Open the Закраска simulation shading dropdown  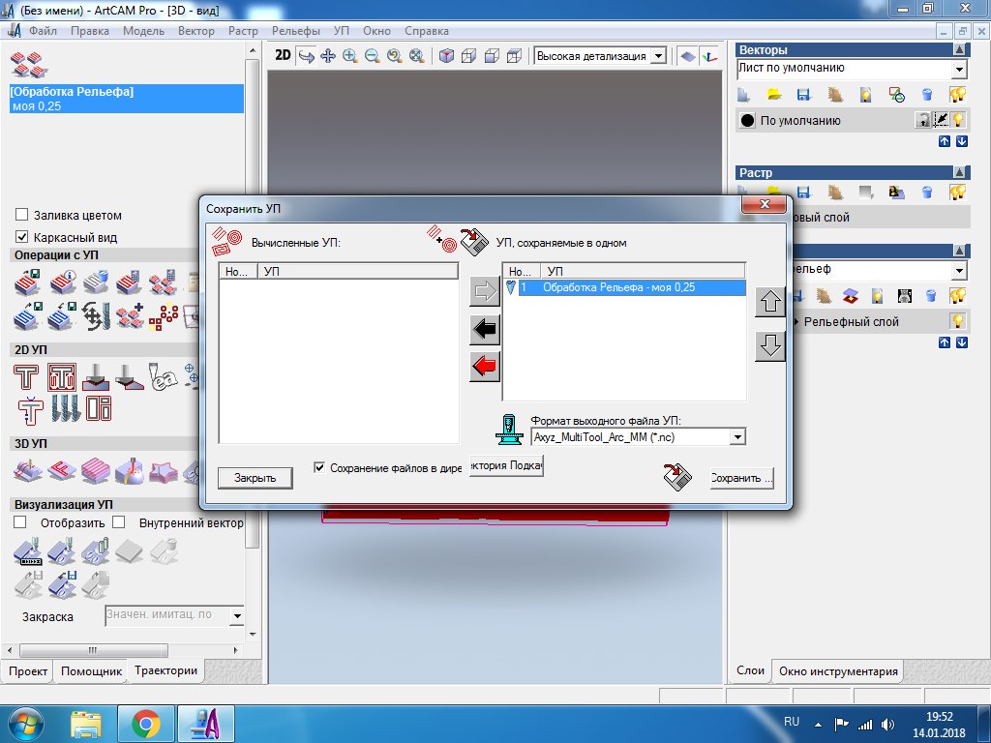click(237, 615)
